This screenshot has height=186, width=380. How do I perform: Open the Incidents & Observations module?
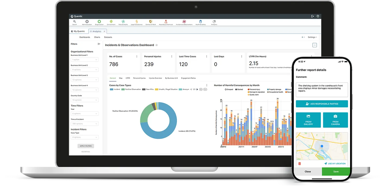[x=184, y=23]
